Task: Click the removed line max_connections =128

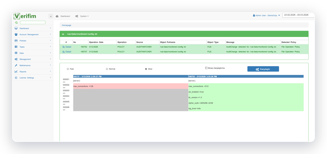Action: [x=130, y=86]
